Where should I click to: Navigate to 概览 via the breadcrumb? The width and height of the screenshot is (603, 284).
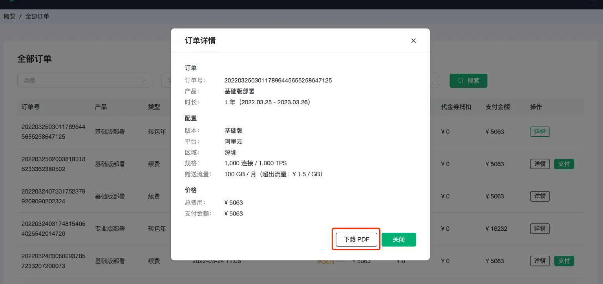point(9,16)
